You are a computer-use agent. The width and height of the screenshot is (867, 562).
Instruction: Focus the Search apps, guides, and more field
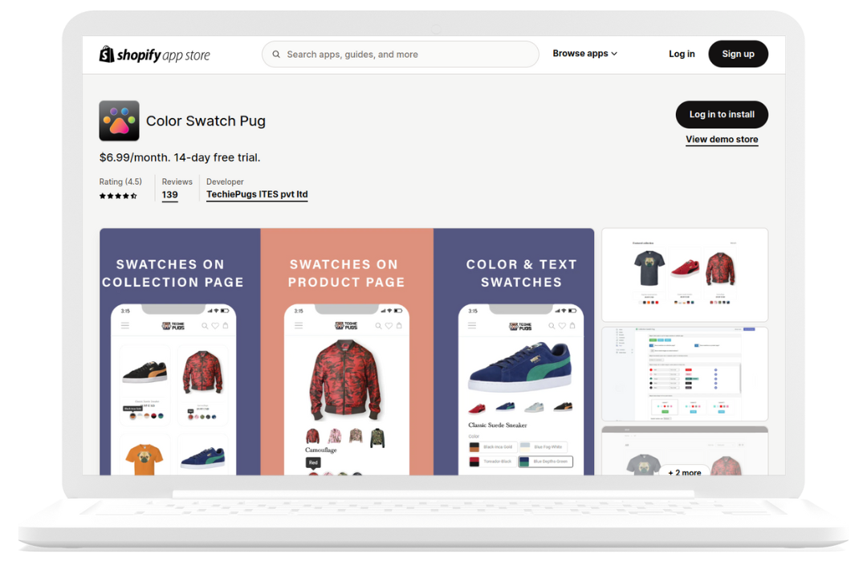pos(401,55)
